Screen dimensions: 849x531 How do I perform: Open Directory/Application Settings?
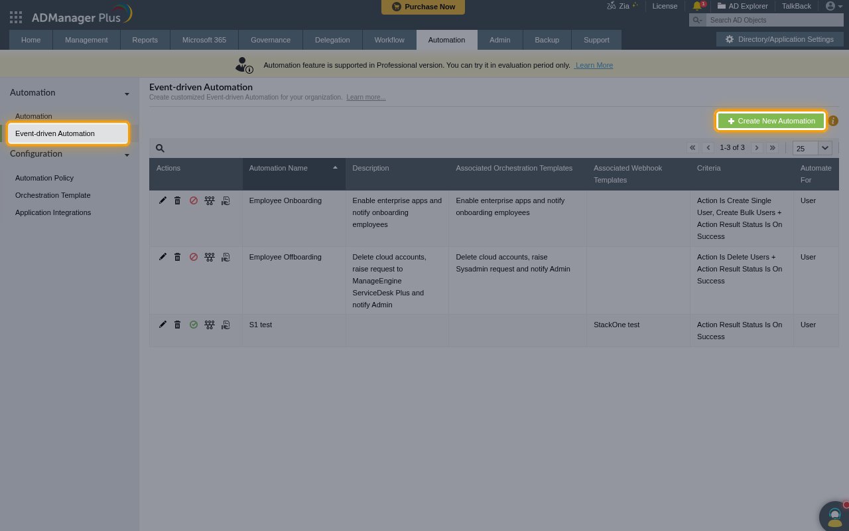[779, 39]
